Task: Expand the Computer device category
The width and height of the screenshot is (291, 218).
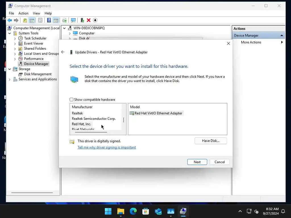Action: point(70,33)
